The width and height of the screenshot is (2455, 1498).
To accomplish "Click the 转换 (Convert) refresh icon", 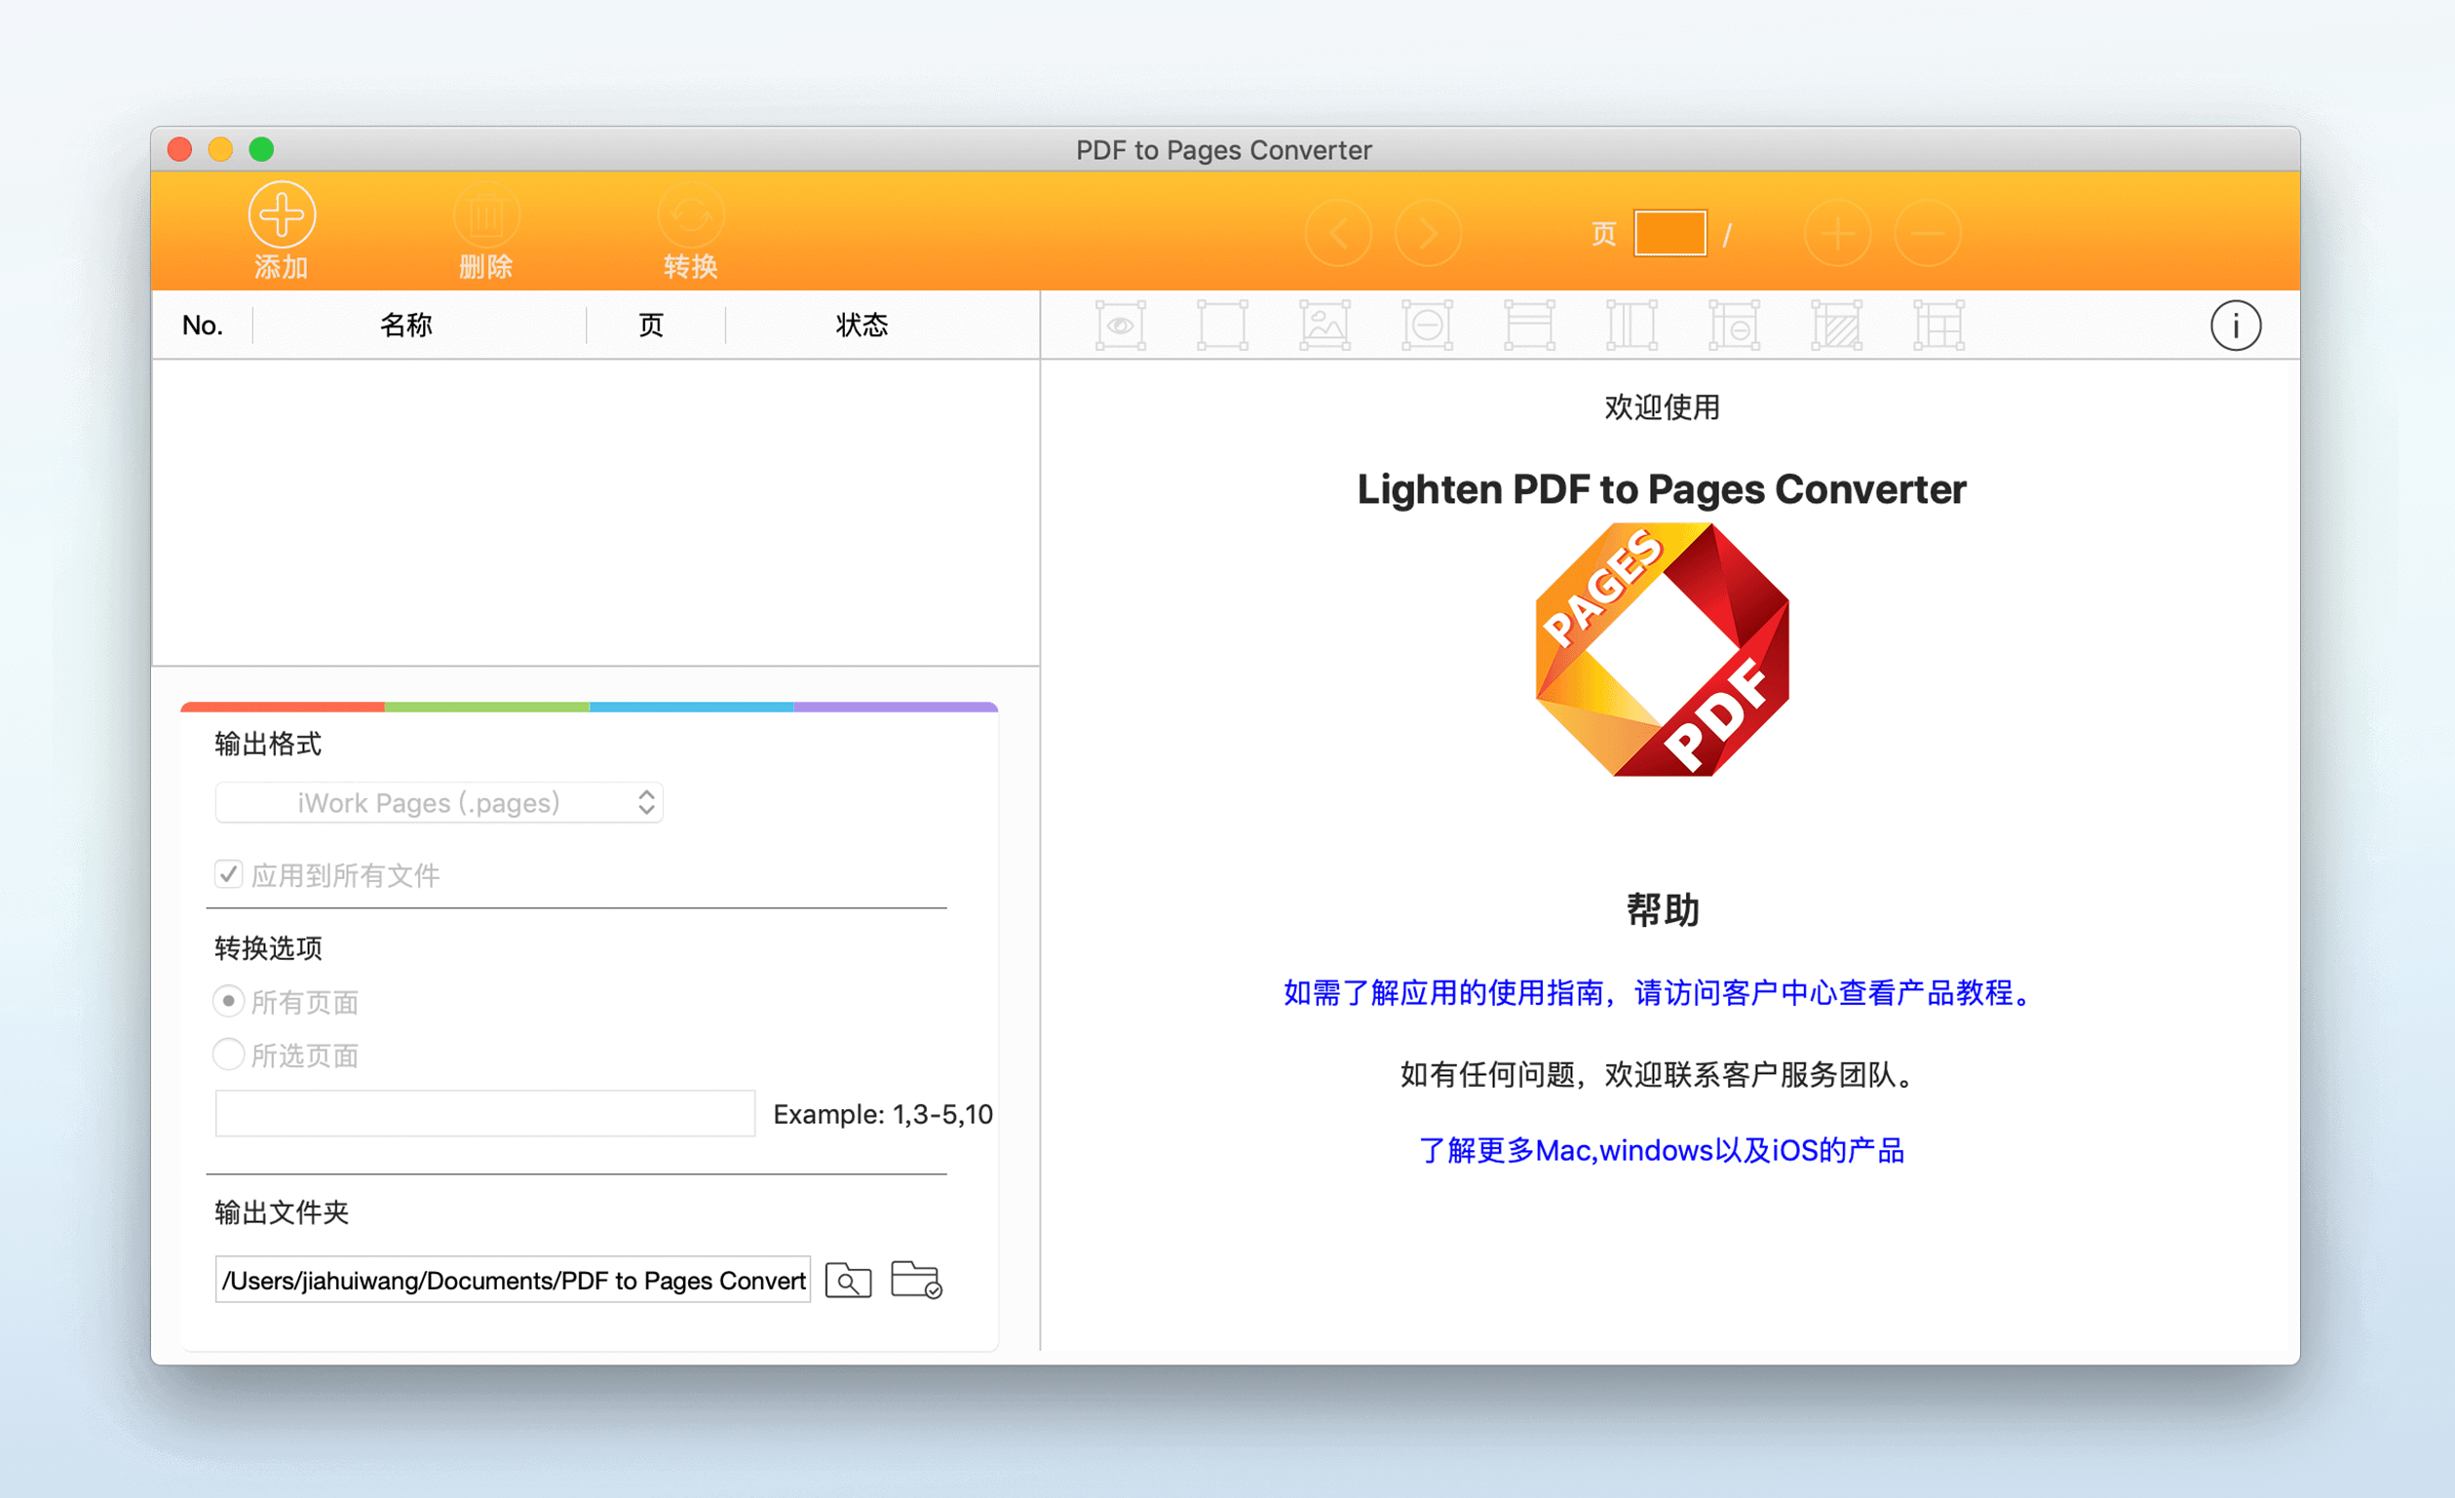I will [690, 214].
